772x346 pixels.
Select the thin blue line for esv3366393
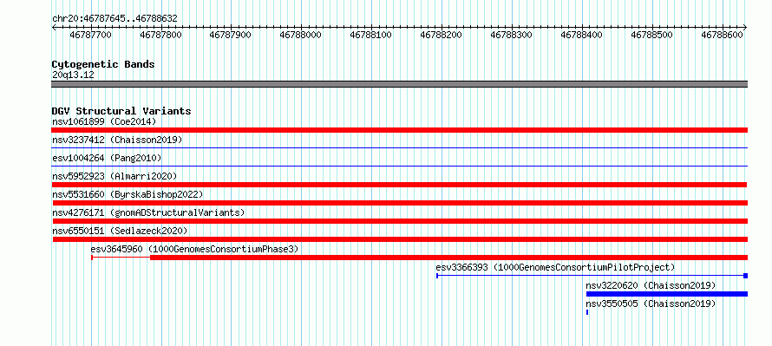[x=590, y=276]
